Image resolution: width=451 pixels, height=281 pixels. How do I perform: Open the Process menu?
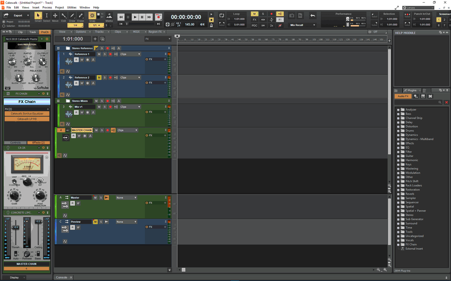(x=47, y=7)
